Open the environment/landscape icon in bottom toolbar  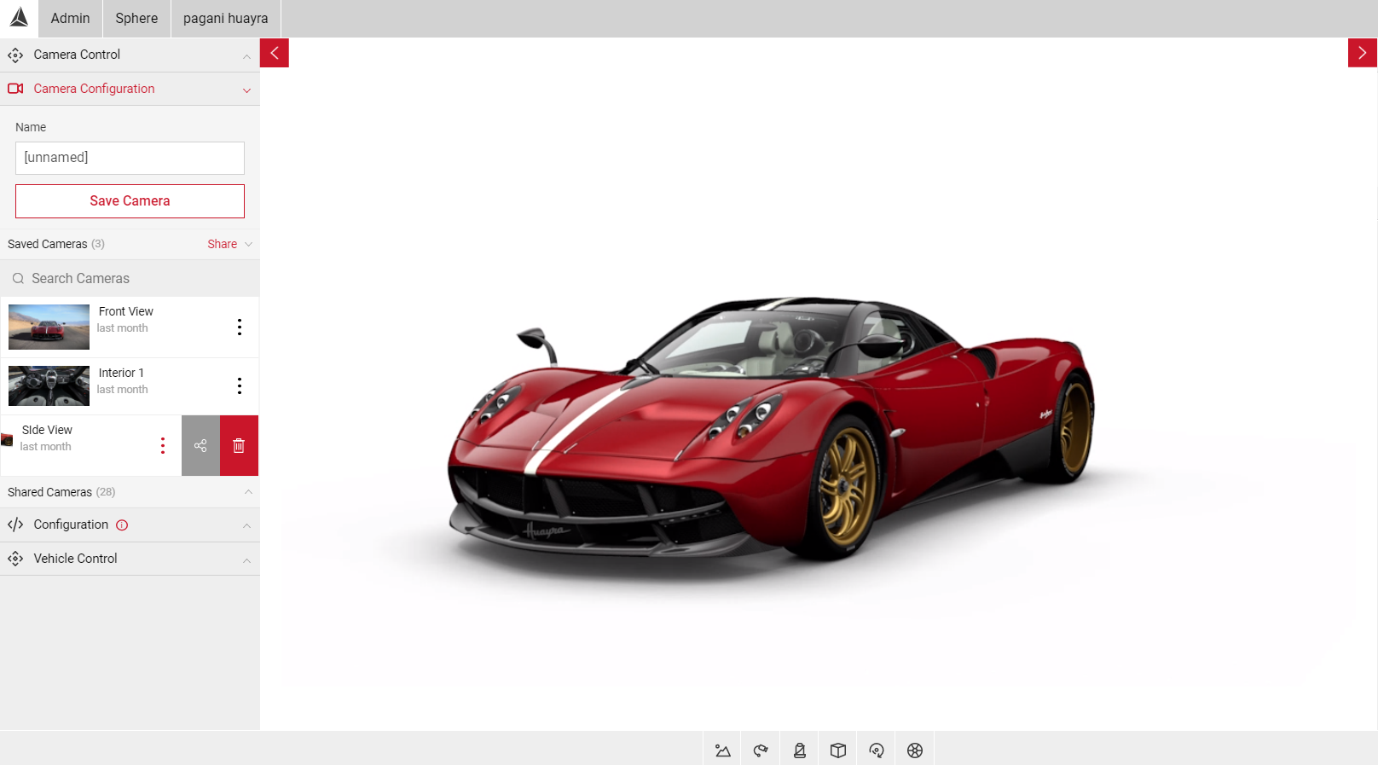pos(722,751)
